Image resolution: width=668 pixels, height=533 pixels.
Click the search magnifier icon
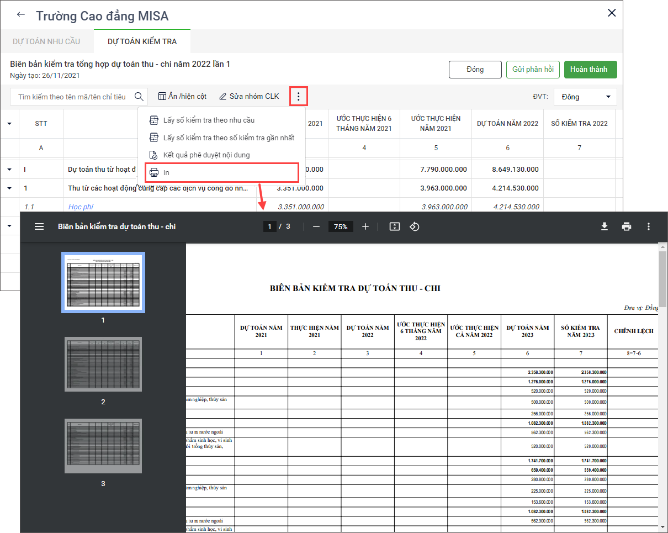coord(139,97)
